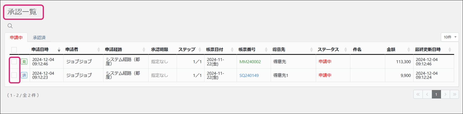This screenshot has width=463, height=114.
Task: Click page number 1 in pagination
Action: pyautogui.click(x=436, y=94)
